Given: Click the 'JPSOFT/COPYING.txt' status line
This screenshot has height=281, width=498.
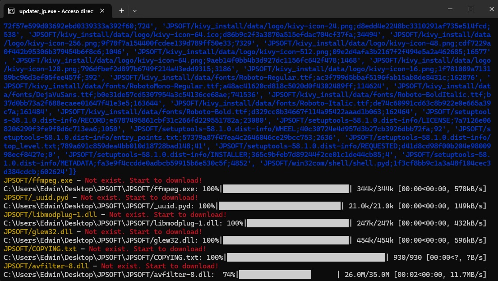Looking at the screenshot, I should [x=105, y=249].
